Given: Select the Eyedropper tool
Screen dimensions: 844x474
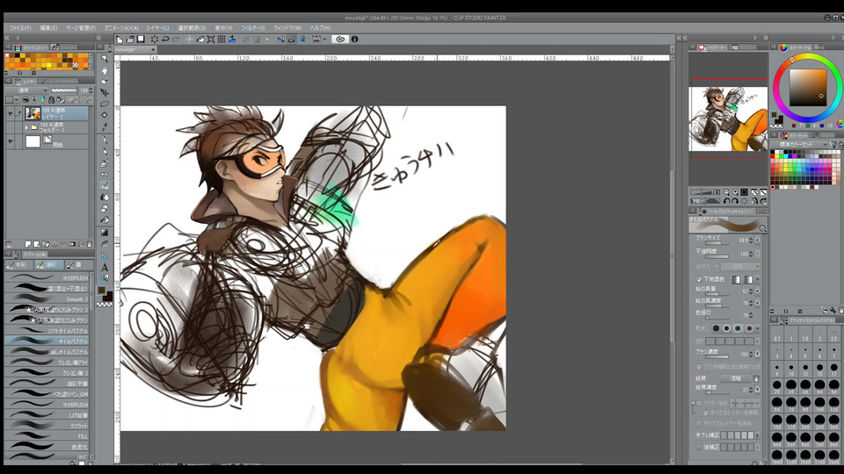Looking at the screenshot, I should coord(105,126).
